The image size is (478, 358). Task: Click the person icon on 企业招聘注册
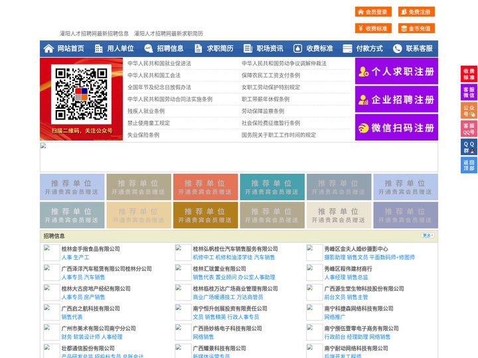point(363,99)
